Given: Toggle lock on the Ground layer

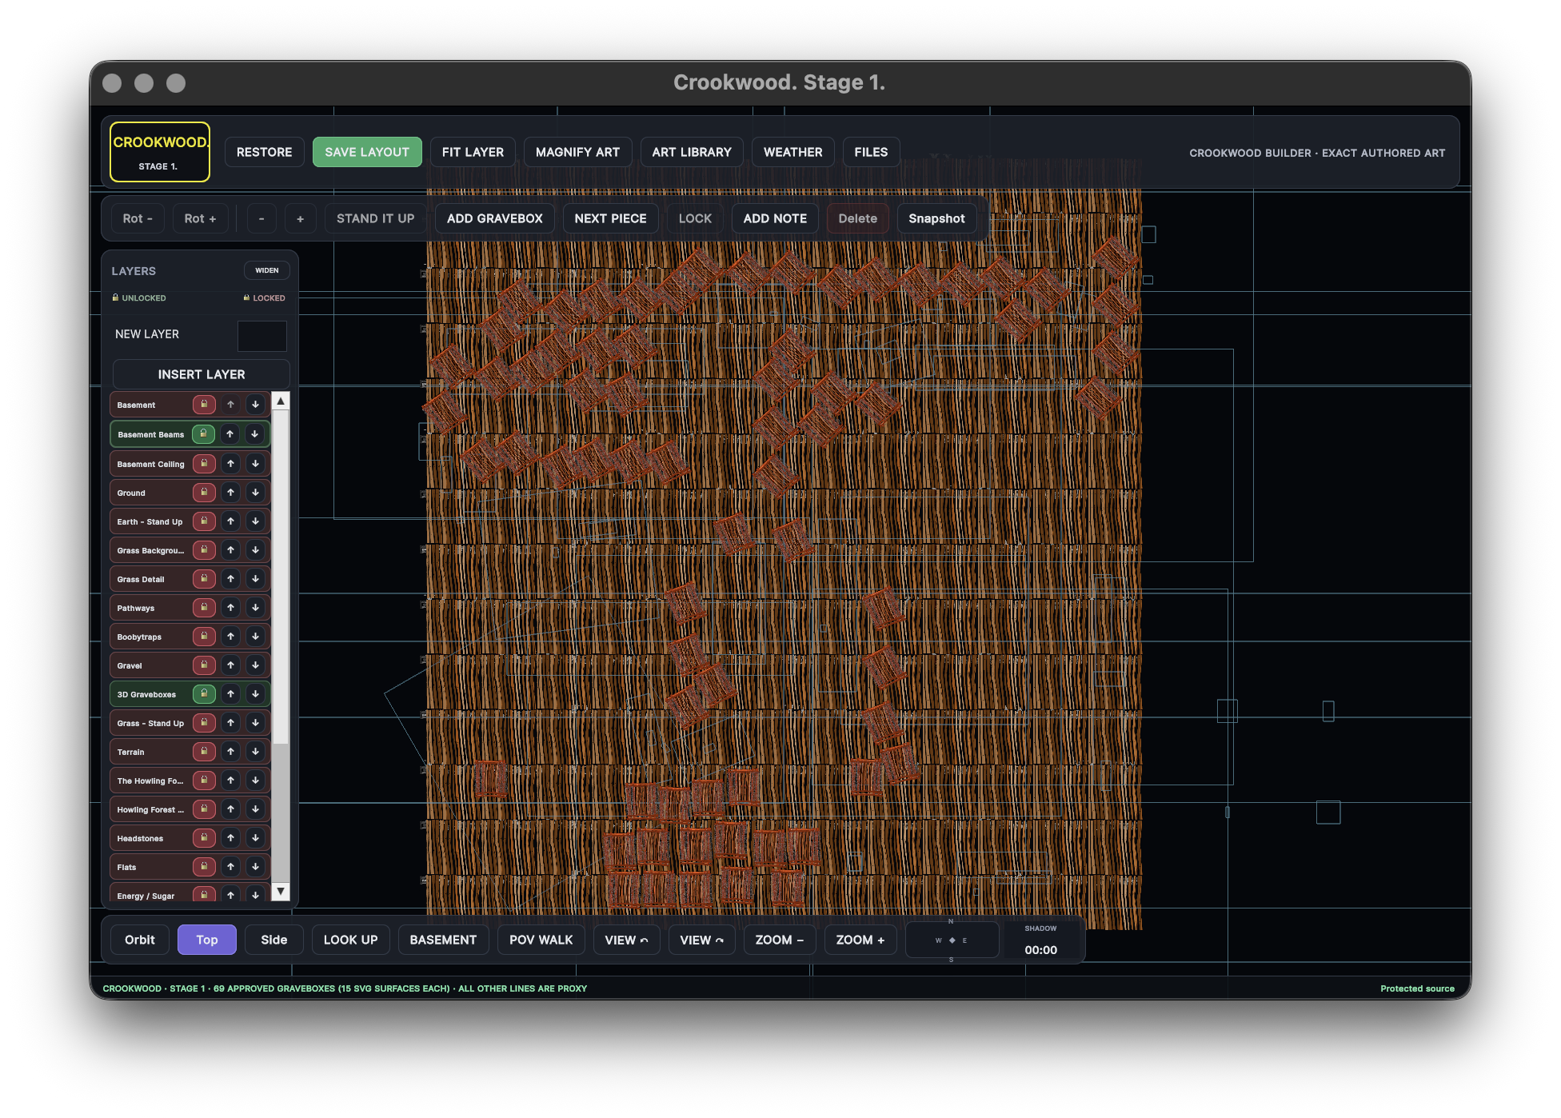Looking at the screenshot, I should (x=204, y=493).
